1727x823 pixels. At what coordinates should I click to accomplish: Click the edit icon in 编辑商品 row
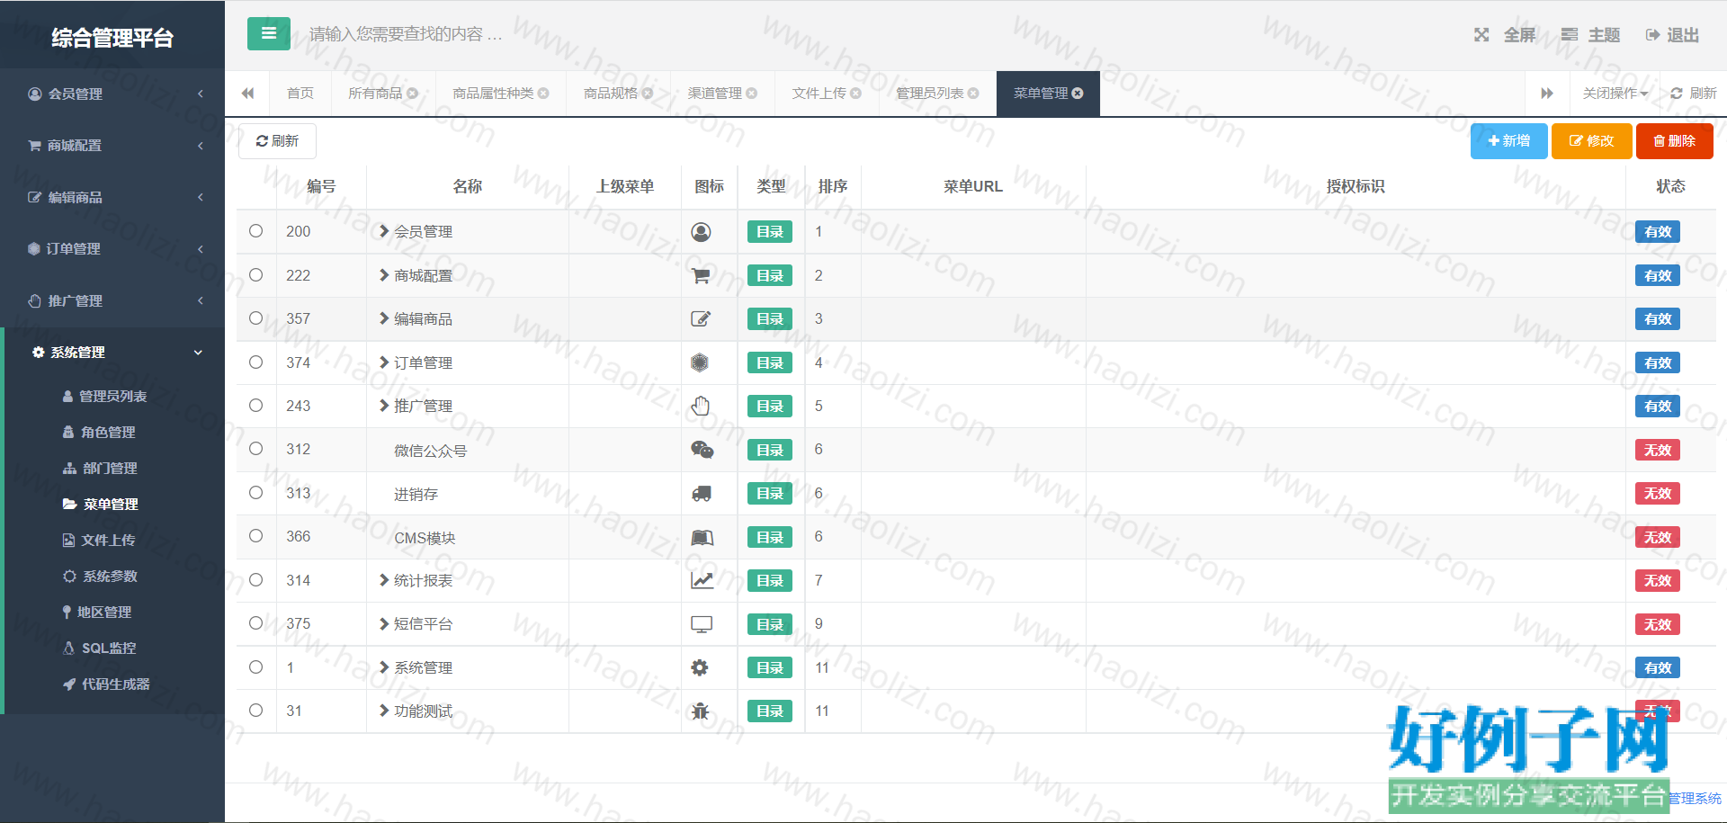pos(701,319)
